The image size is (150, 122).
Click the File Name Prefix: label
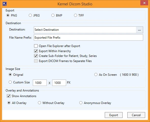pos(20,38)
